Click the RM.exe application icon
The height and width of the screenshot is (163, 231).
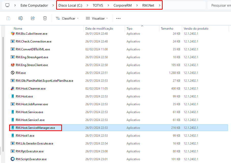tap(13, 73)
